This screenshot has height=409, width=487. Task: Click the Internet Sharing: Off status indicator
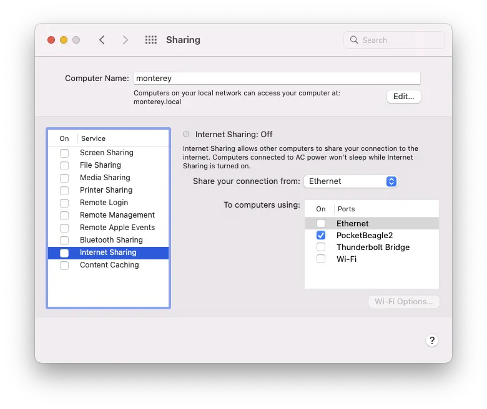pyautogui.click(x=186, y=134)
